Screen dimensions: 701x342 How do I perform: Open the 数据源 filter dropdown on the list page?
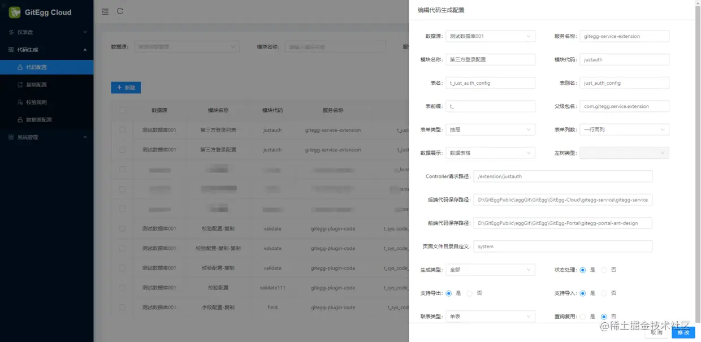tap(187, 47)
